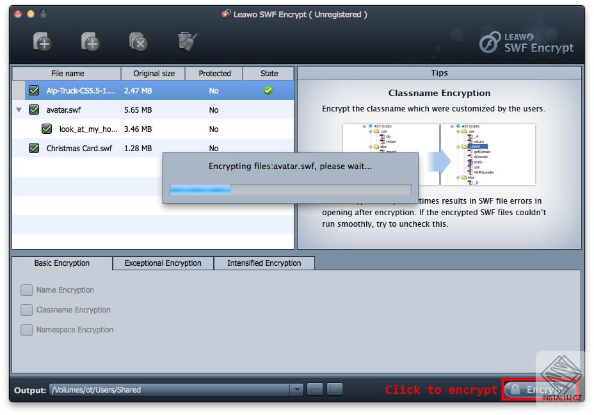
Task: Open output folder icon button
Action: pyautogui.click(x=335, y=389)
